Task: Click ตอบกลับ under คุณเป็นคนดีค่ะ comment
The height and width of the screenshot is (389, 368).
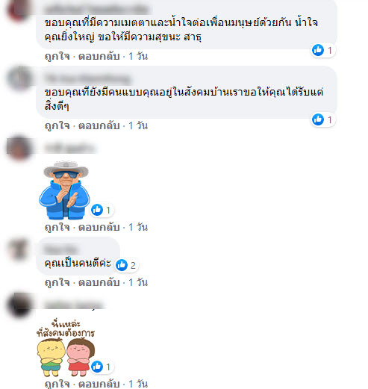Action: click(x=99, y=282)
